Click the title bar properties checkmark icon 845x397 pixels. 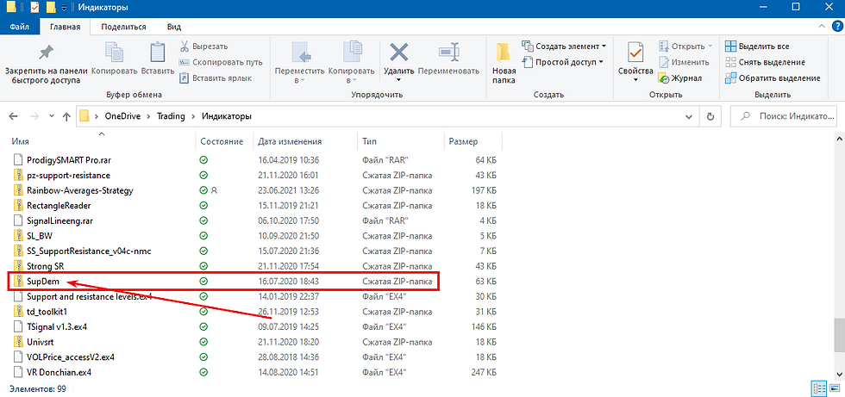(x=35, y=8)
